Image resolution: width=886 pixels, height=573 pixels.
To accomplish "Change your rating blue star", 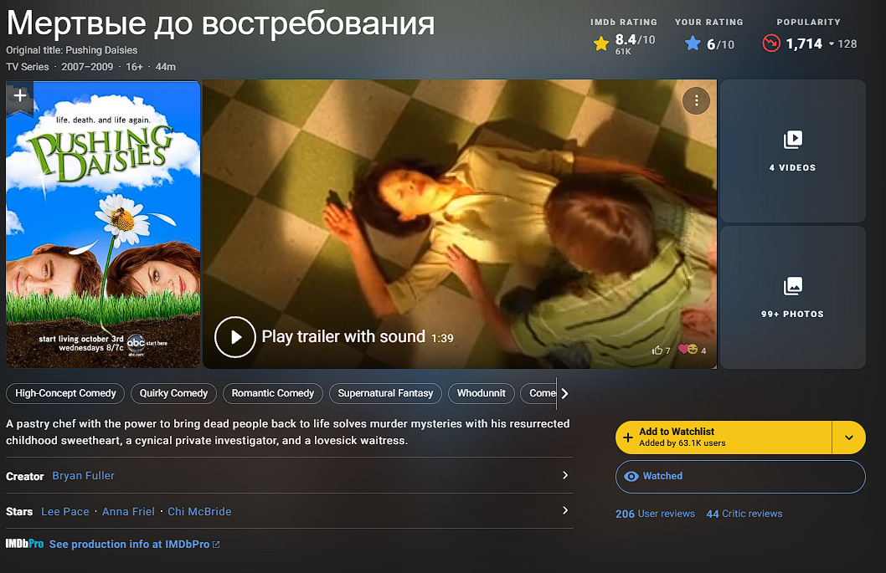I will pyautogui.click(x=693, y=43).
